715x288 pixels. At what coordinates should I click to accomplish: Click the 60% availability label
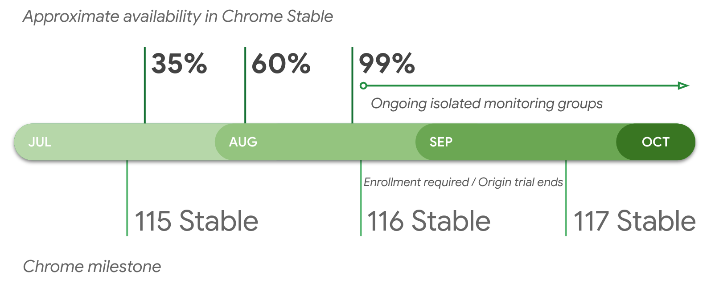[281, 64]
